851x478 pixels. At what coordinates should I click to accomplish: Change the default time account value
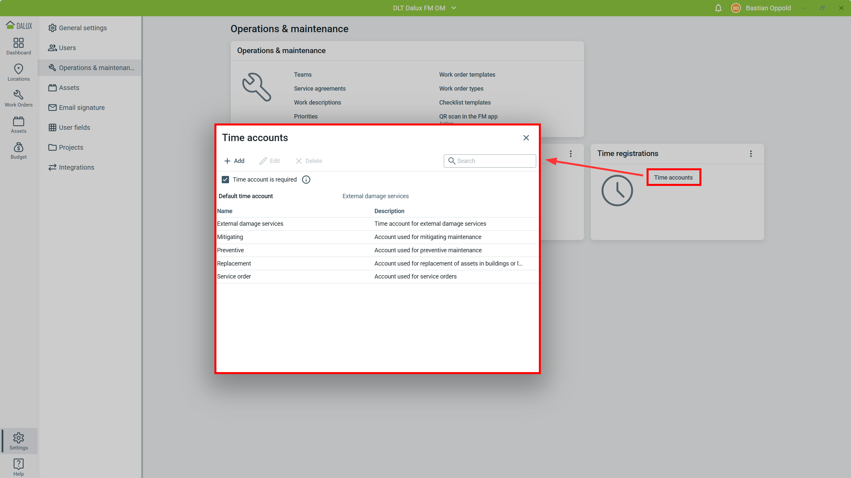point(375,196)
